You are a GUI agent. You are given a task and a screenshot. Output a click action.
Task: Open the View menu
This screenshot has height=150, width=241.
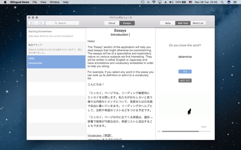[x=43, y=2]
